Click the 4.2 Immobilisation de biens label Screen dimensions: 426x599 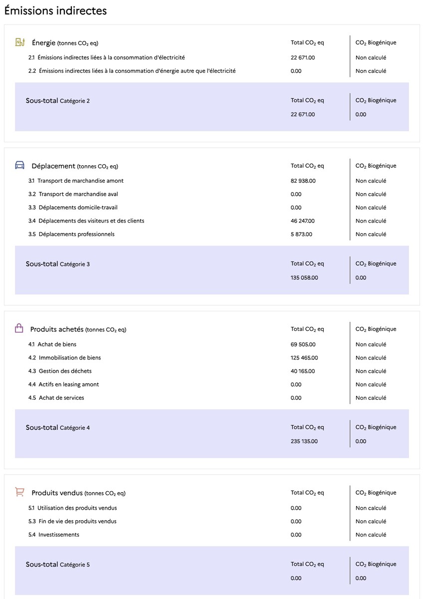pyautogui.click(x=65, y=358)
